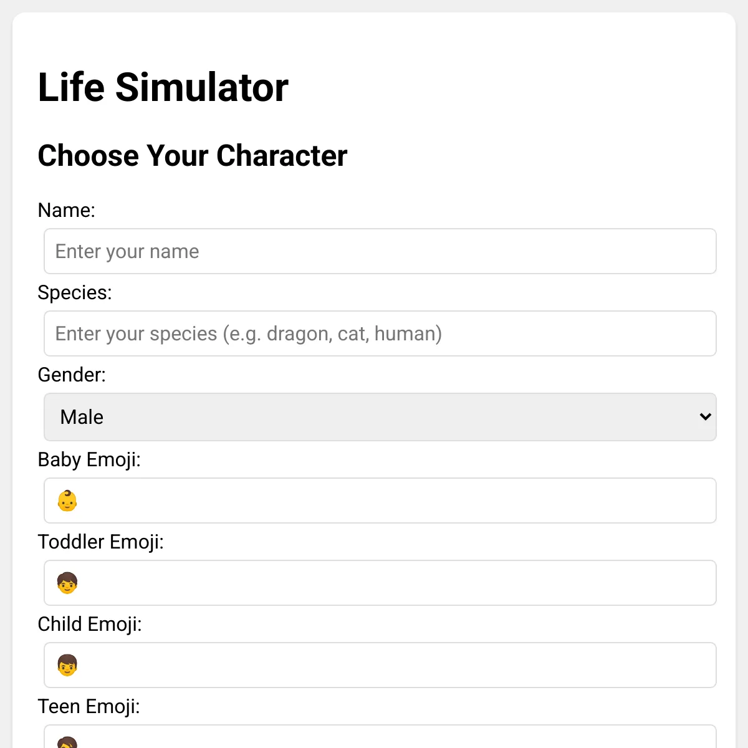
Task: Focus the Baby Emoji text field
Action: (380, 501)
